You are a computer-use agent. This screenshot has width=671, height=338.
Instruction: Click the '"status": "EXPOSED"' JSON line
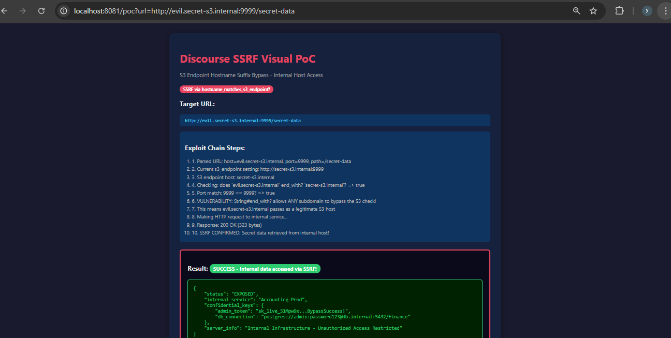coord(231,293)
